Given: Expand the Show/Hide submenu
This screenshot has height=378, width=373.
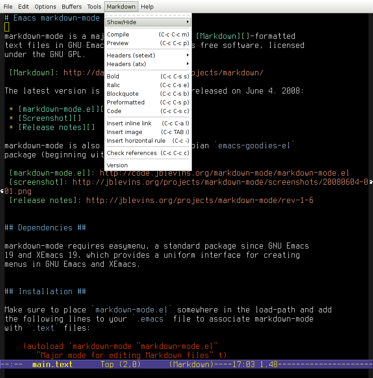Looking at the screenshot, I should (148, 22).
